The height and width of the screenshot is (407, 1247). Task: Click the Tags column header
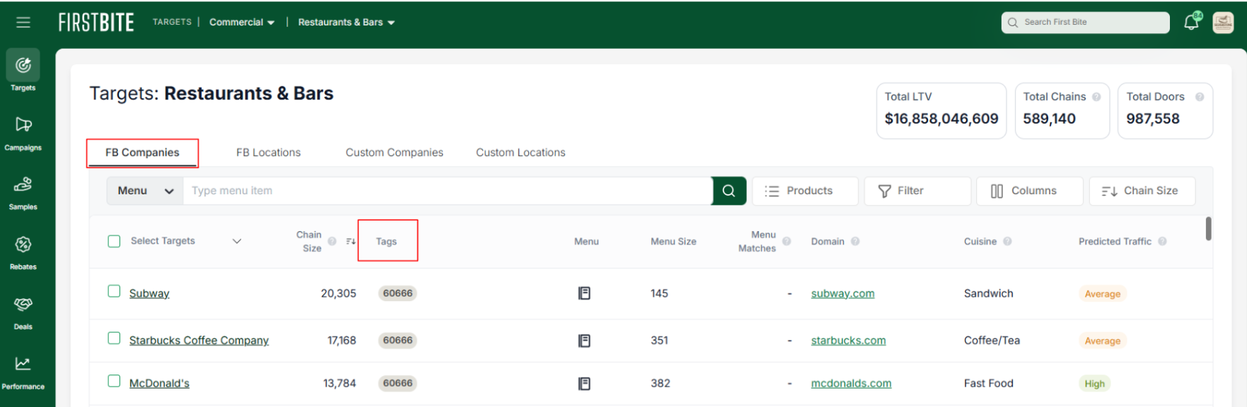pos(386,242)
